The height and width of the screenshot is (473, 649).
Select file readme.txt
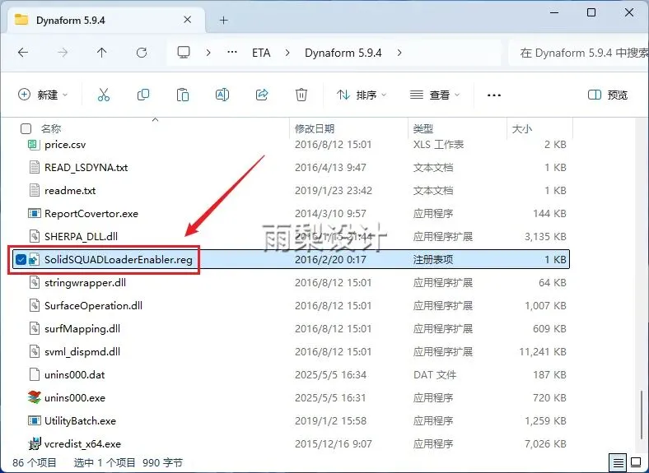tap(70, 190)
